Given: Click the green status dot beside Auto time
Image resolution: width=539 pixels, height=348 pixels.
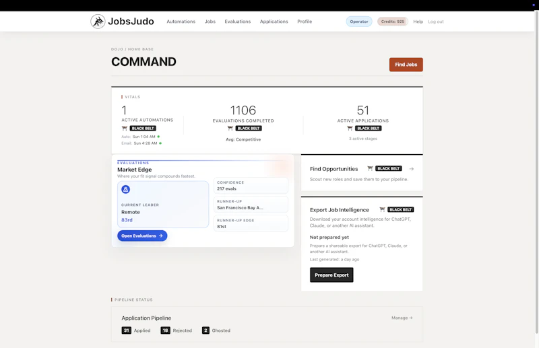Looking at the screenshot, I should pos(158,137).
